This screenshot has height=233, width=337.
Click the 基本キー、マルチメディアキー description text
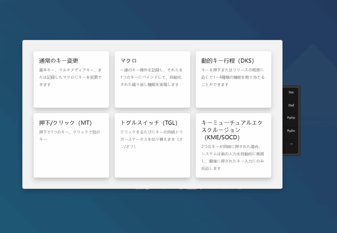(x=70, y=77)
